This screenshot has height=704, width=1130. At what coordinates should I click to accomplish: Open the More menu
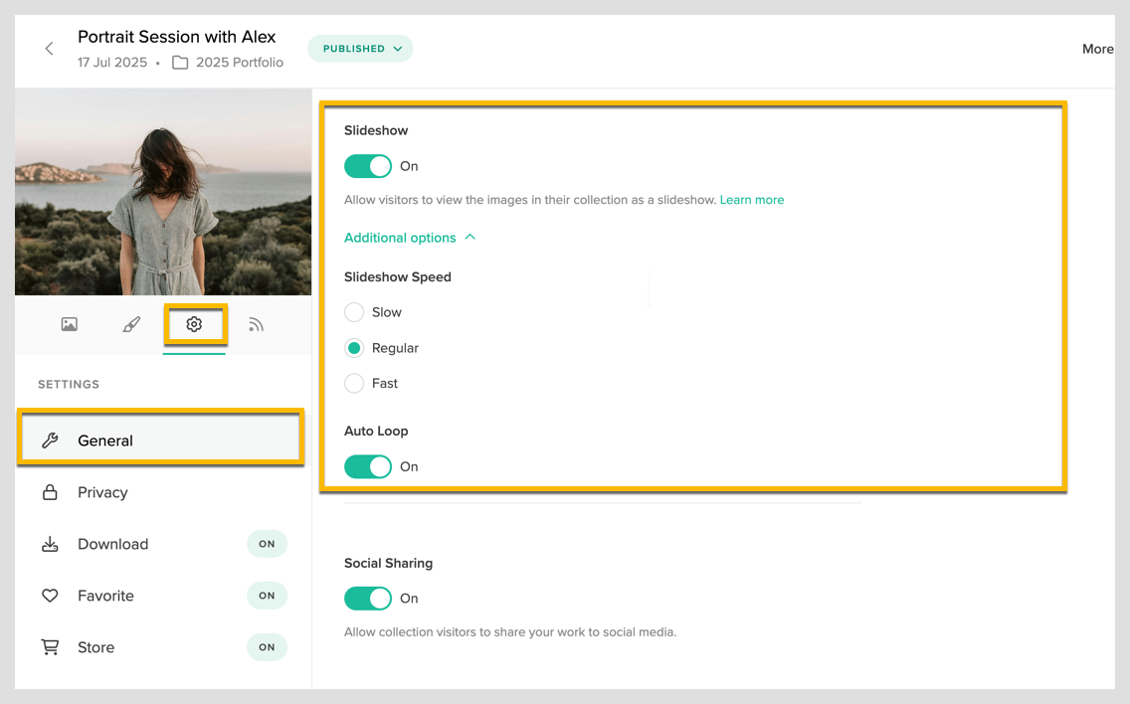(x=1097, y=49)
